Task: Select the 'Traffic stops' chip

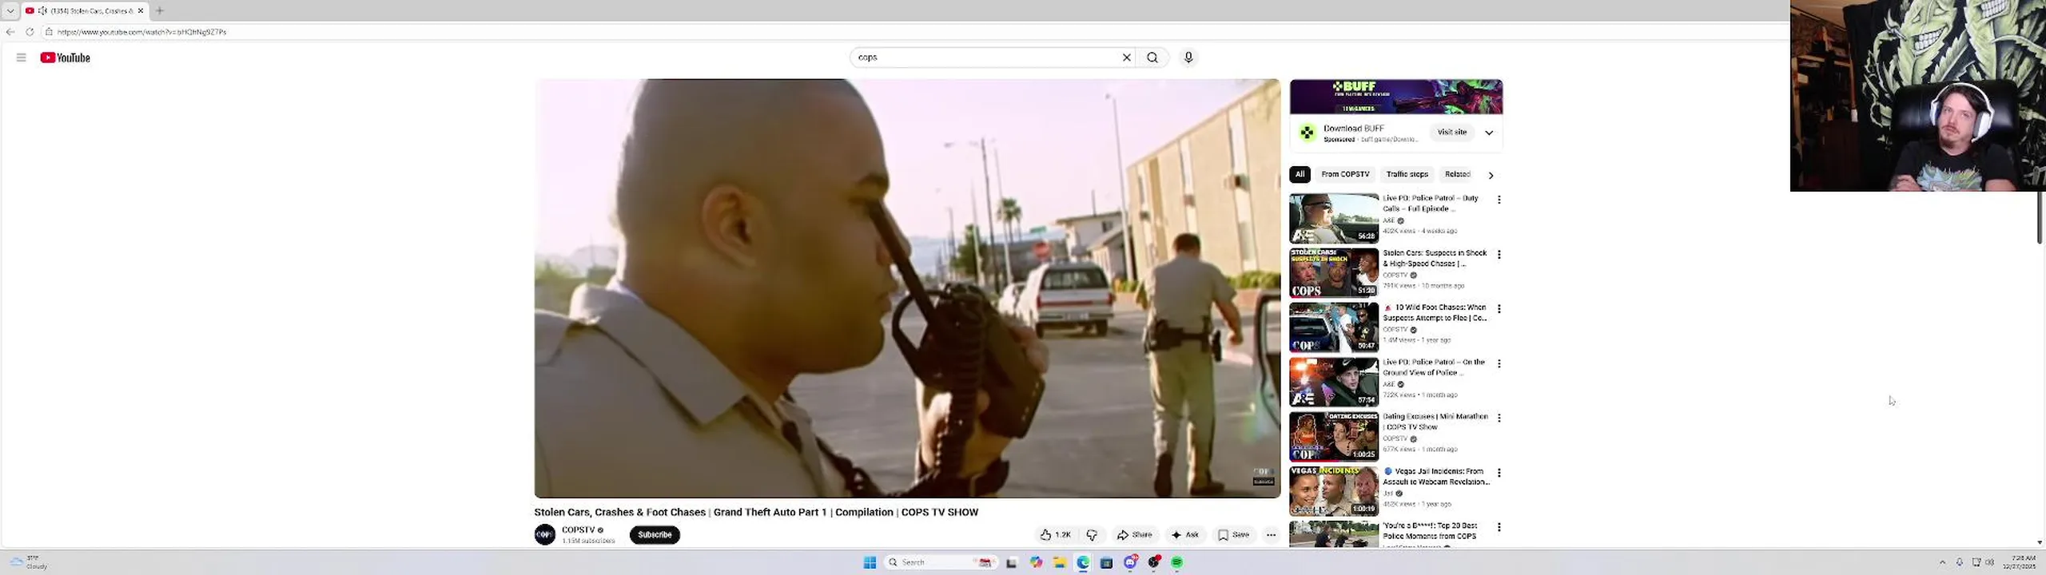Action: pos(1407,174)
